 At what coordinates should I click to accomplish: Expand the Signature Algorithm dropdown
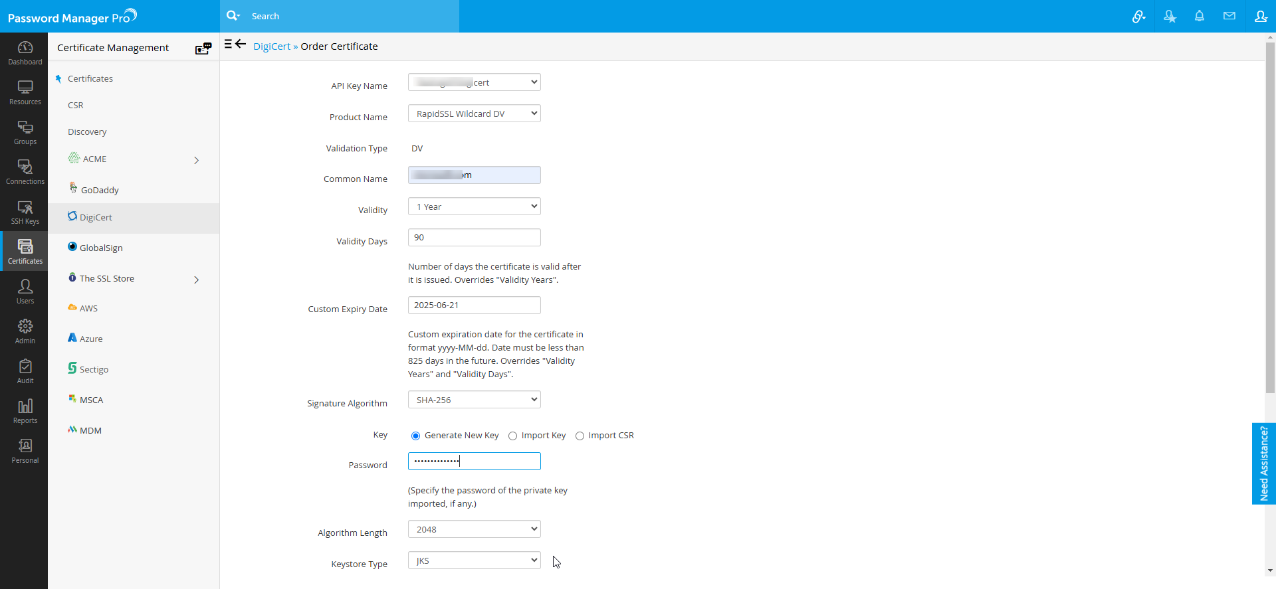[474, 400]
